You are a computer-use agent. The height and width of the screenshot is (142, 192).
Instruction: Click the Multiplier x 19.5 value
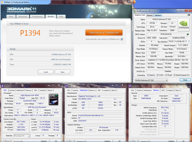pos(21,124)
